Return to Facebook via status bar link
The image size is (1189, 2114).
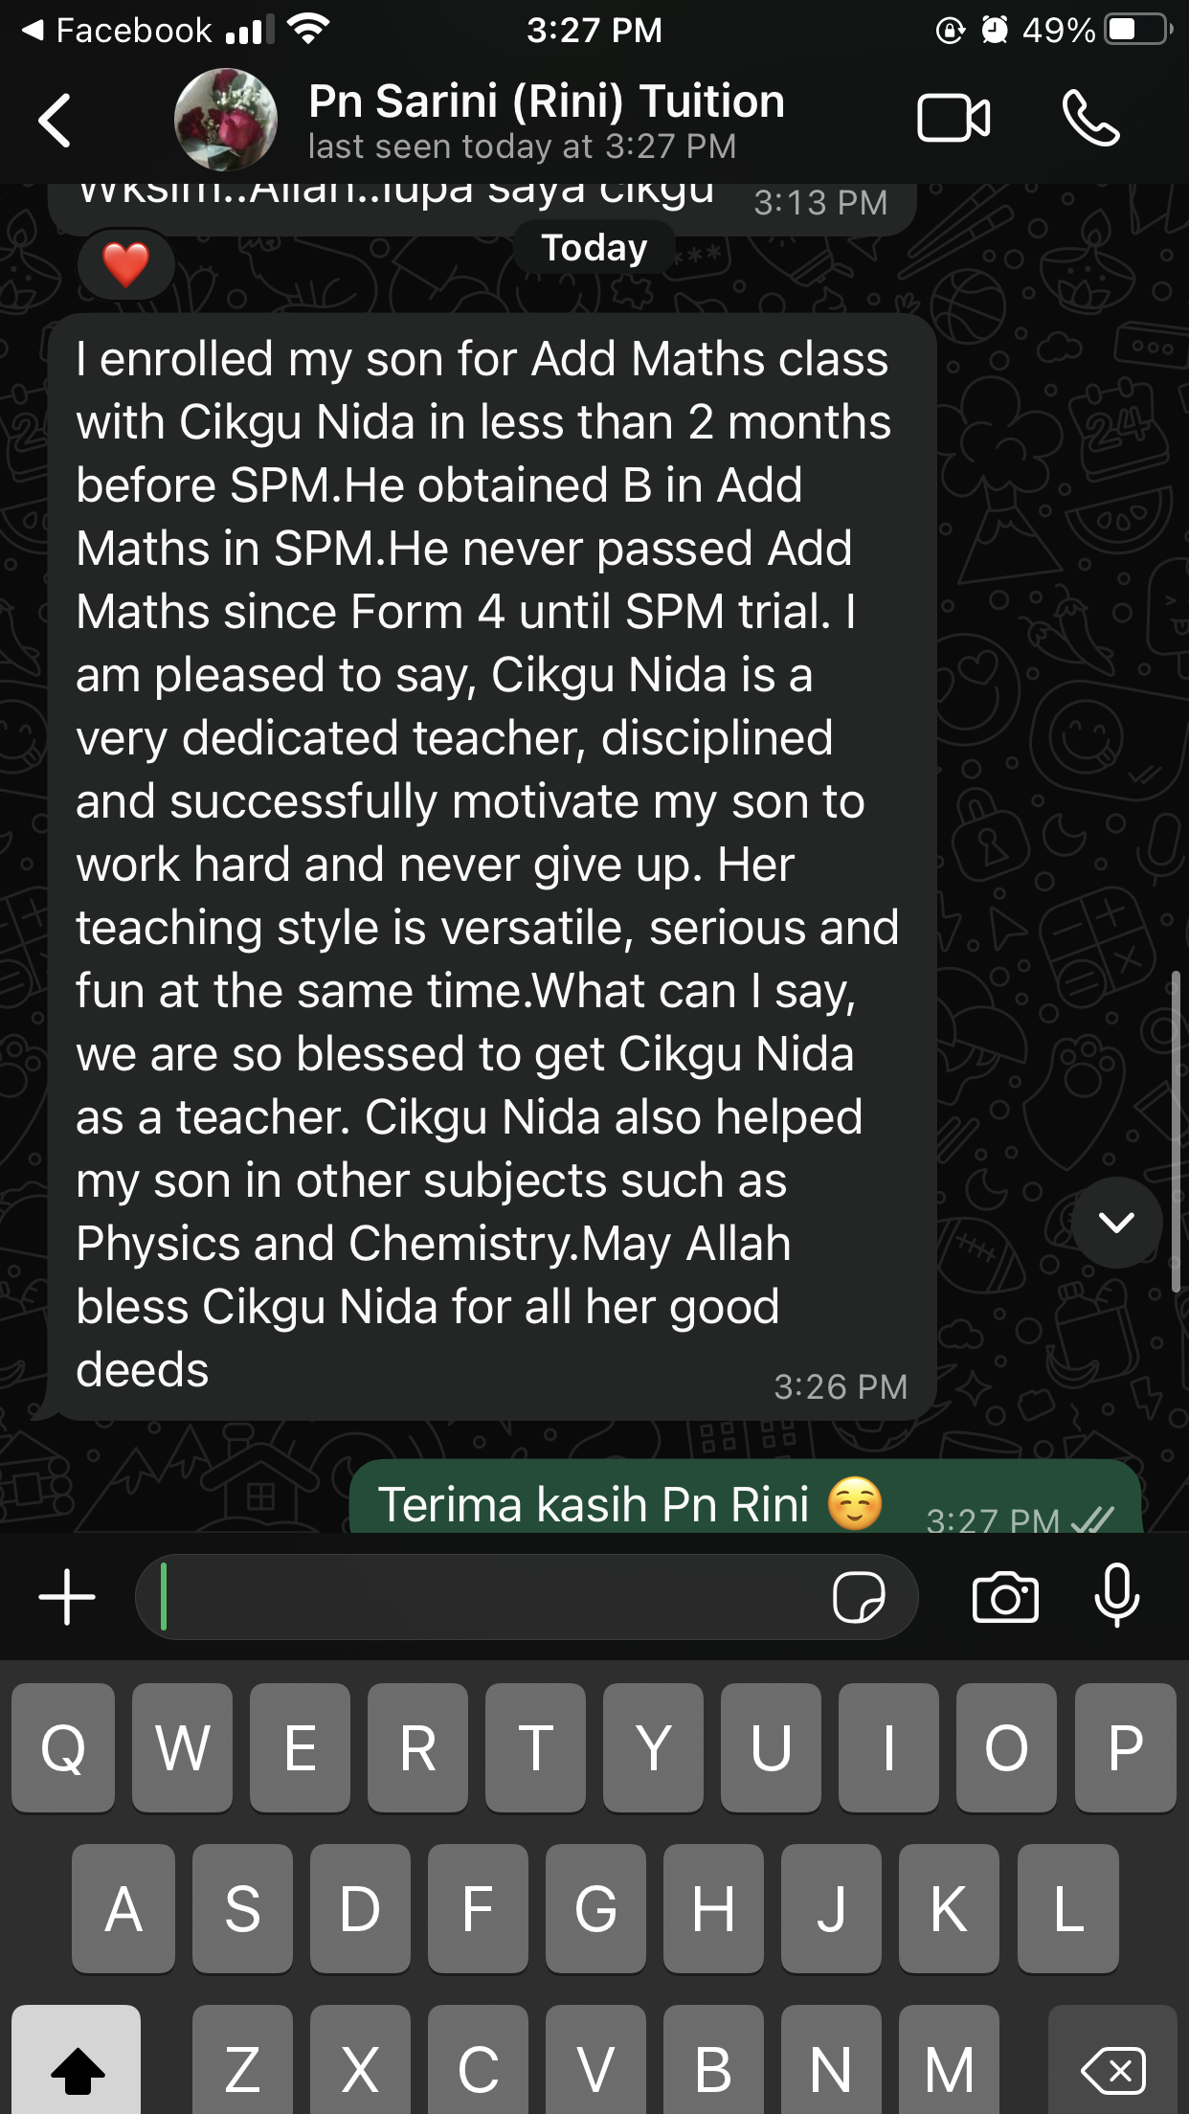[x=116, y=31]
